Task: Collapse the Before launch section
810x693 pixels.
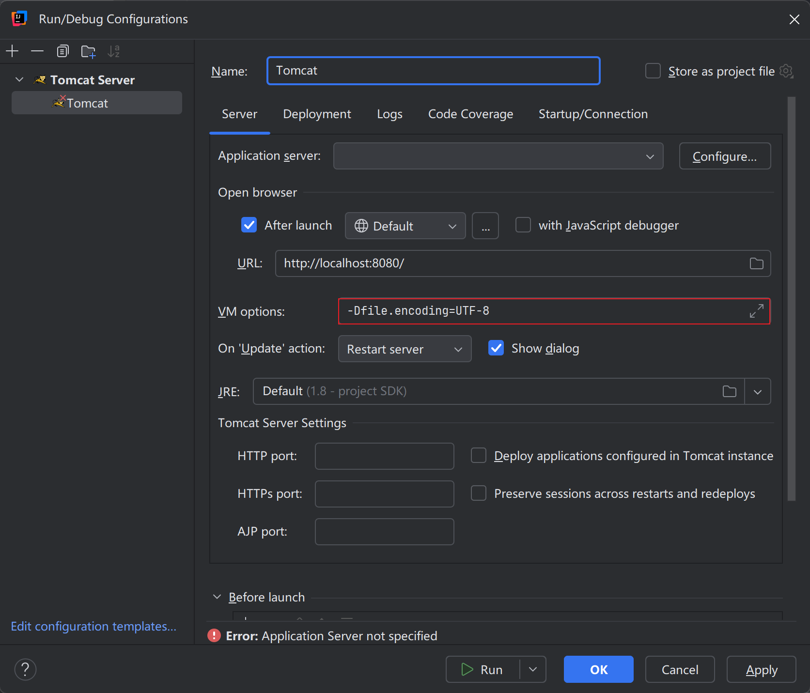Action: 217,597
